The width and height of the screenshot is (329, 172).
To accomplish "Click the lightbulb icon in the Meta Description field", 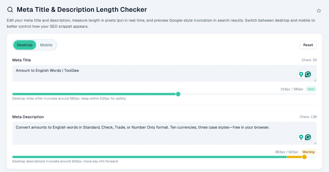I will (301, 137).
